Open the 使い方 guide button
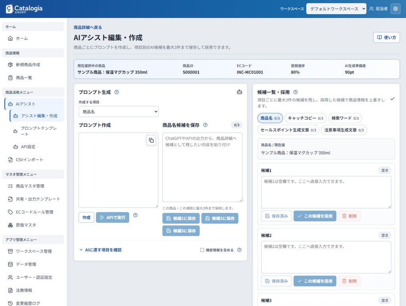Image resolution: width=406 pixels, height=306 pixels. click(x=386, y=37)
